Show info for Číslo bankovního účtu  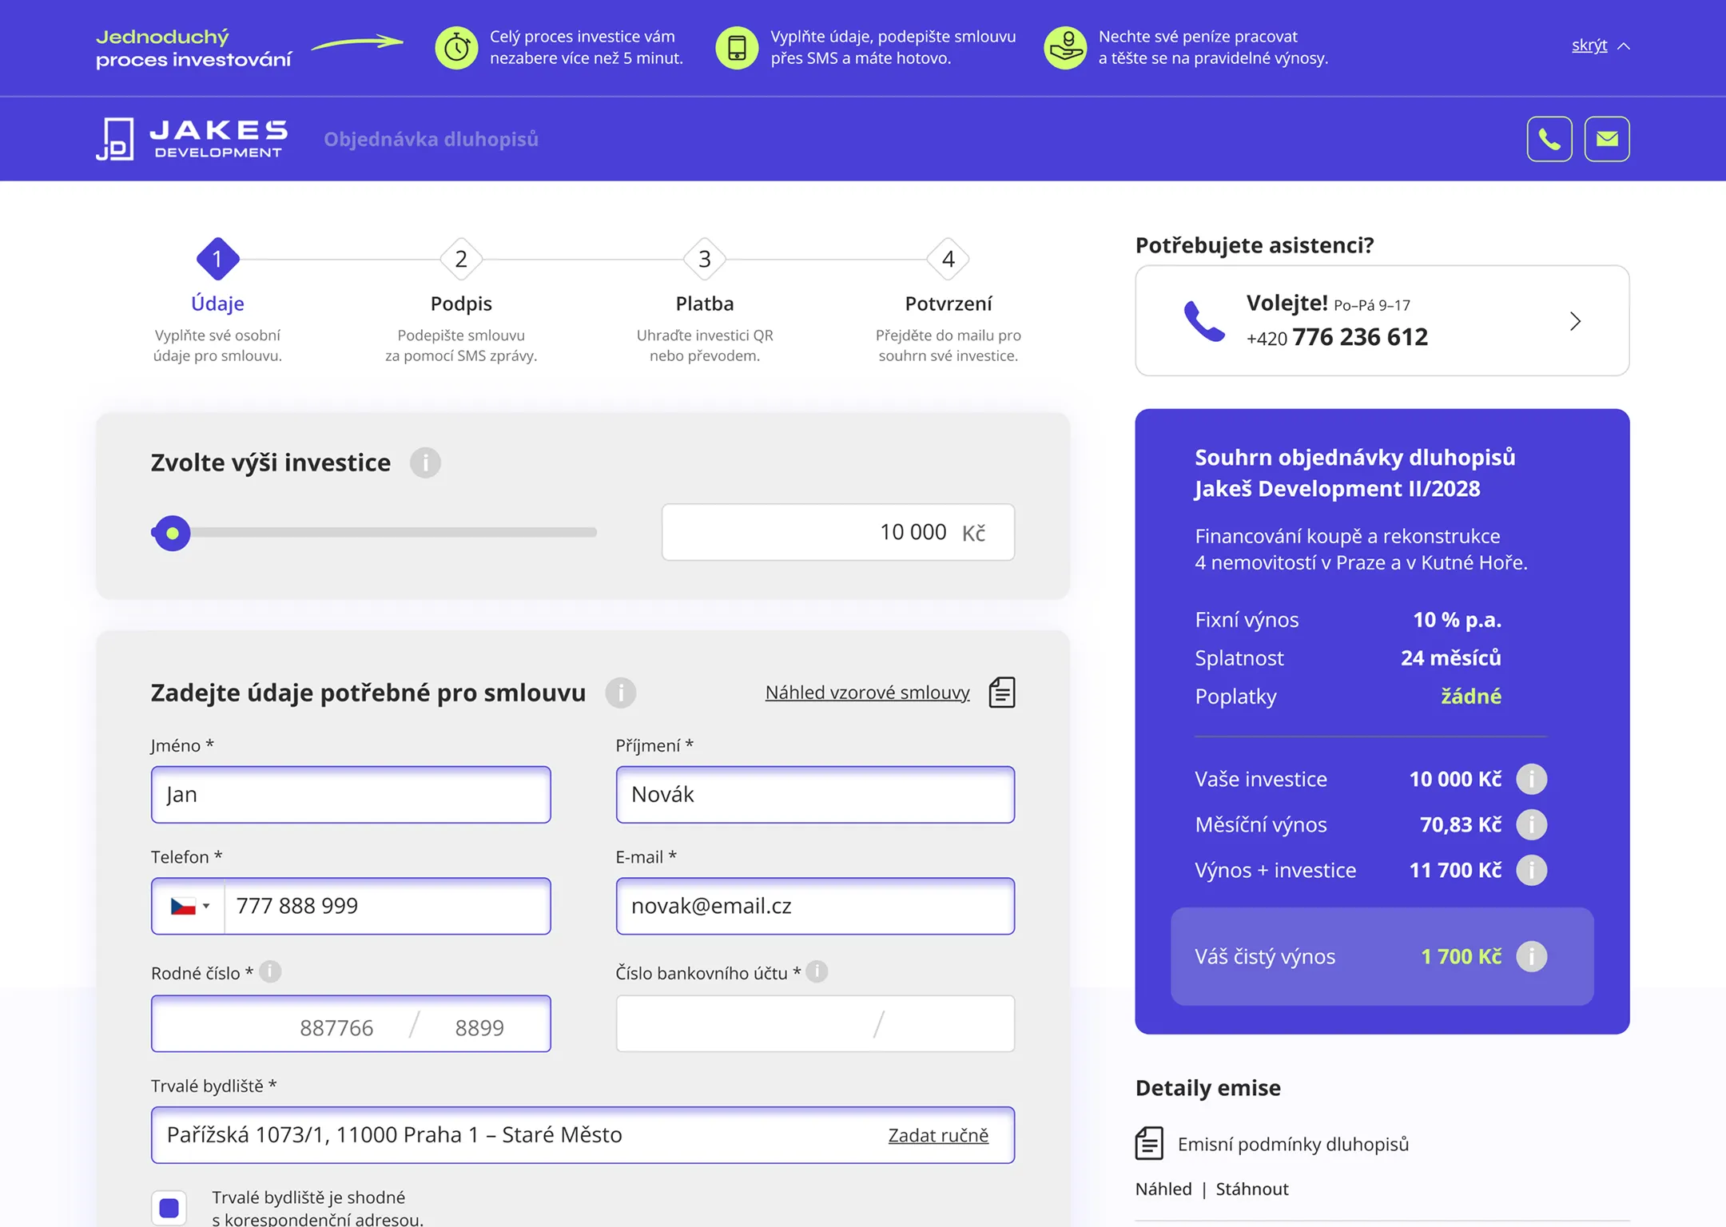pyautogui.click(x=817, y=972)
